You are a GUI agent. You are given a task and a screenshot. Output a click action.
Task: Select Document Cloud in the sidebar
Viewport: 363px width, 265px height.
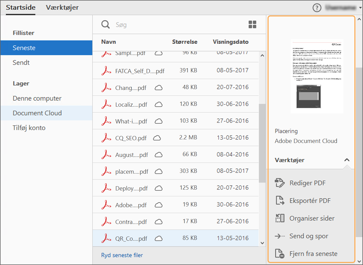click(37, 113)
